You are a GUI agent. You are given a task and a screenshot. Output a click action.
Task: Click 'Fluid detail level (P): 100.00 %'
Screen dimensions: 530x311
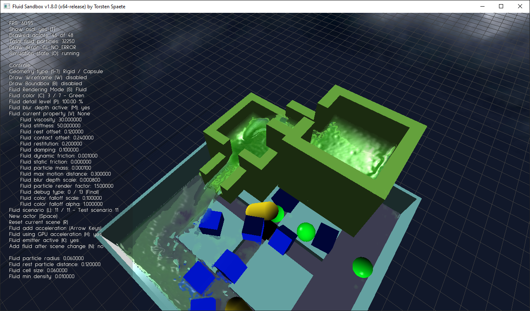pos(46,101)
